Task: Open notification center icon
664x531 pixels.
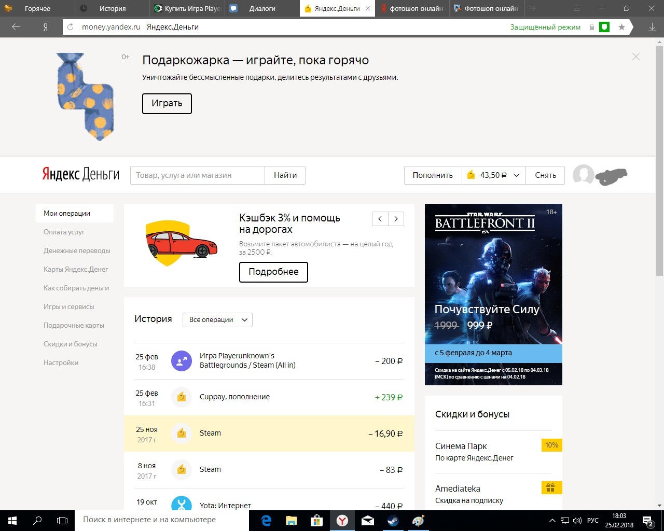Action: [x=648, y=521]
